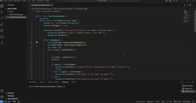Image resolution: width=196 pixels, height=103 pixels.
Task: Run the Java file with play button
Action: (185, 5)
